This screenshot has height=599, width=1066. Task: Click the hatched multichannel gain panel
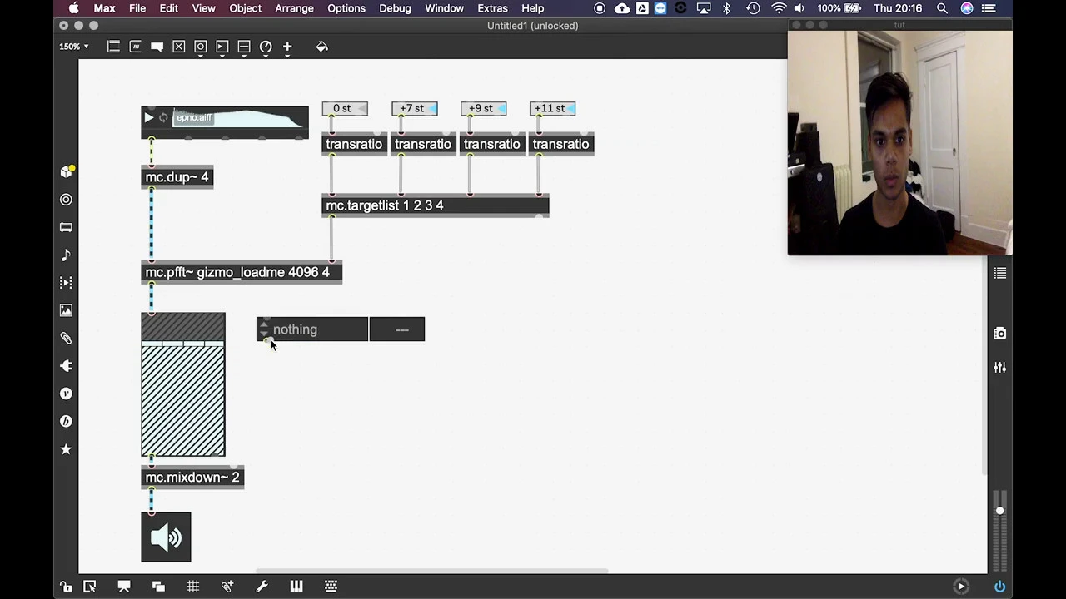click(x=183, y=384)
